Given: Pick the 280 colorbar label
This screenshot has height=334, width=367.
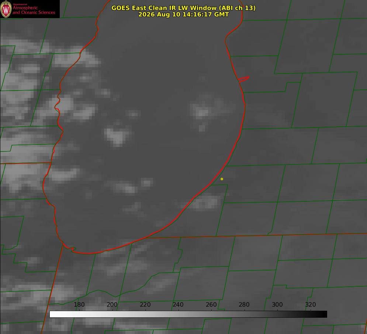Looking at the screenshot, I should pos(244,304).
